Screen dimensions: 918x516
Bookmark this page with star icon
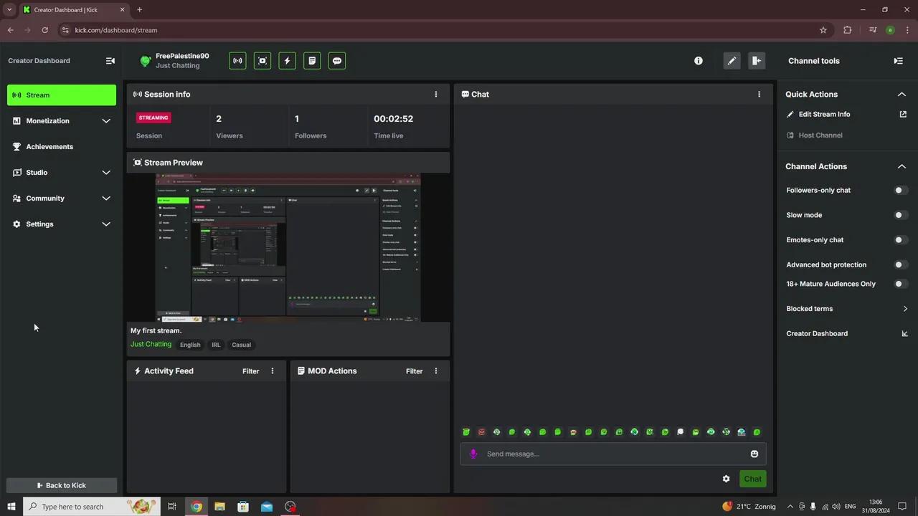point(823,30)
